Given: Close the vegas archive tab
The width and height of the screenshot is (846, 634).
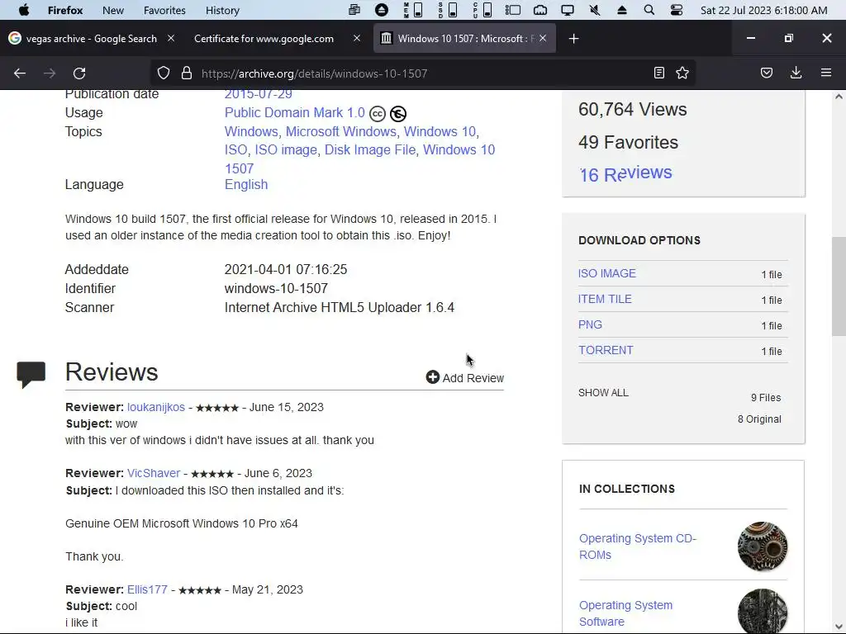Looking at the screenshot, I should tap(171, 38).
